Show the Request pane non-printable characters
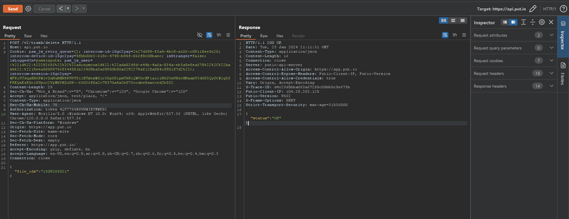This screenshot has width=569, height=219. [219, 35]
